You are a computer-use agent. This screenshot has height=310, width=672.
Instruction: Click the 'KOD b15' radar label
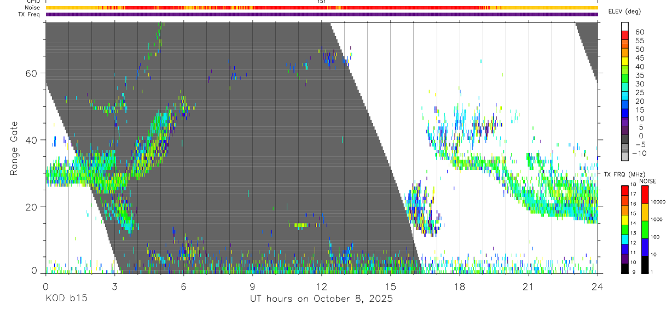click(x=66, y=299)
